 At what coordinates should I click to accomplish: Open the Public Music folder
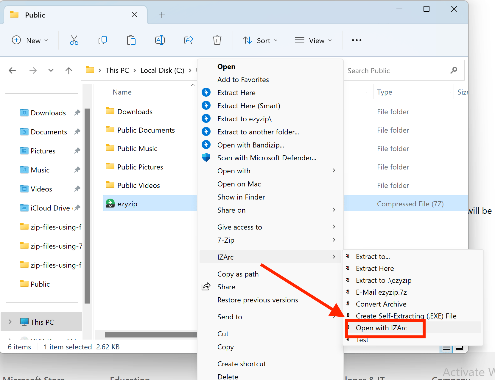point(137,148)
